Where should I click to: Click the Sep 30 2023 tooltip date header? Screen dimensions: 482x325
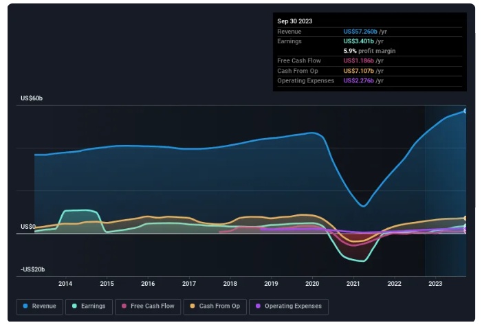pos(295,21)
